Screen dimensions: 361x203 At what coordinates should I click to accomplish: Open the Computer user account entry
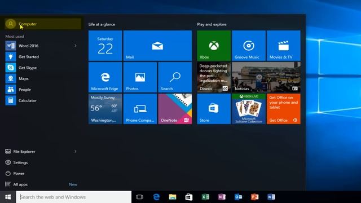[43, 24]
